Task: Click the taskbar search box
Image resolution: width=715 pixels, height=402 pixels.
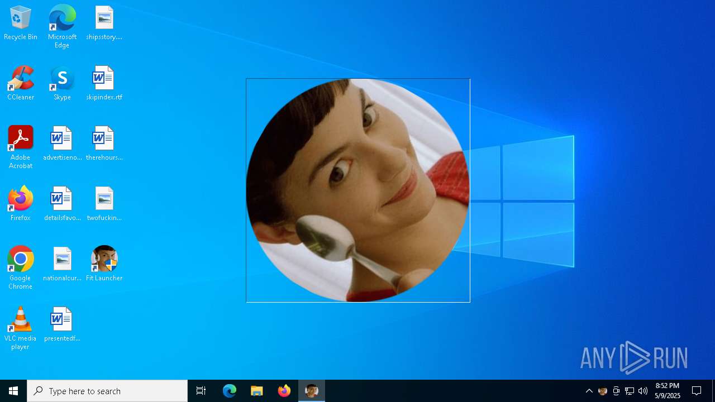Action: click(107, 391)
